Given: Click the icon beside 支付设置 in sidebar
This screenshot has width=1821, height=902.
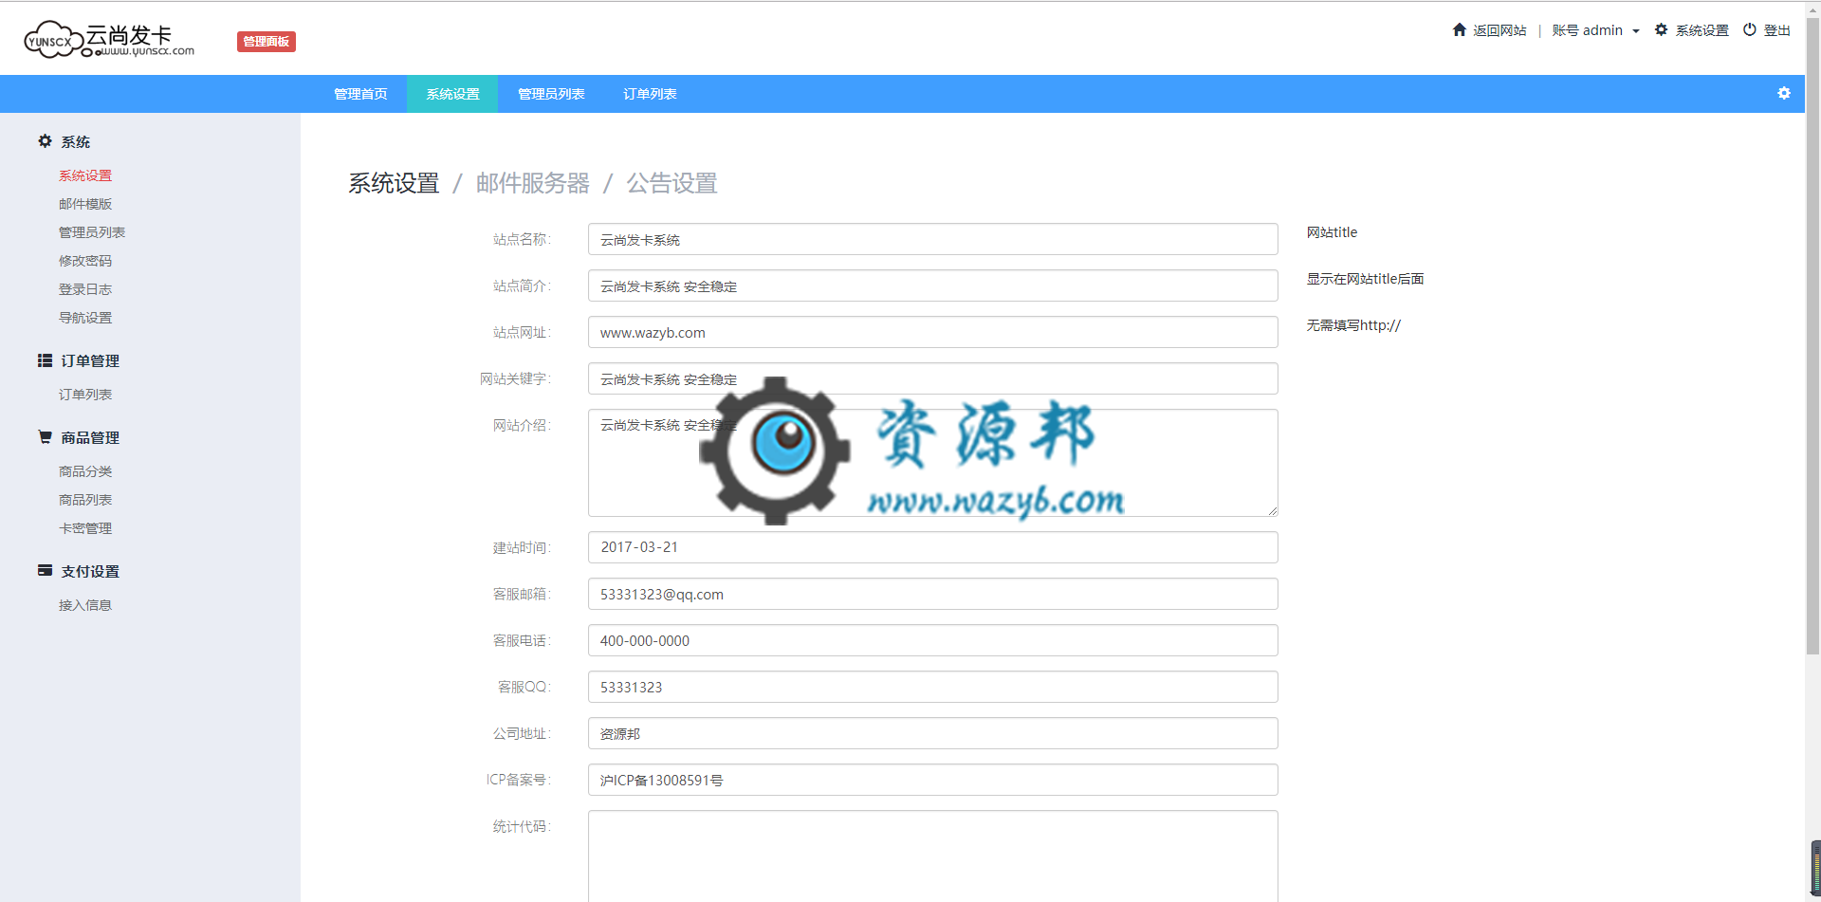Looking at the screenshot, I should pos(44,570).
